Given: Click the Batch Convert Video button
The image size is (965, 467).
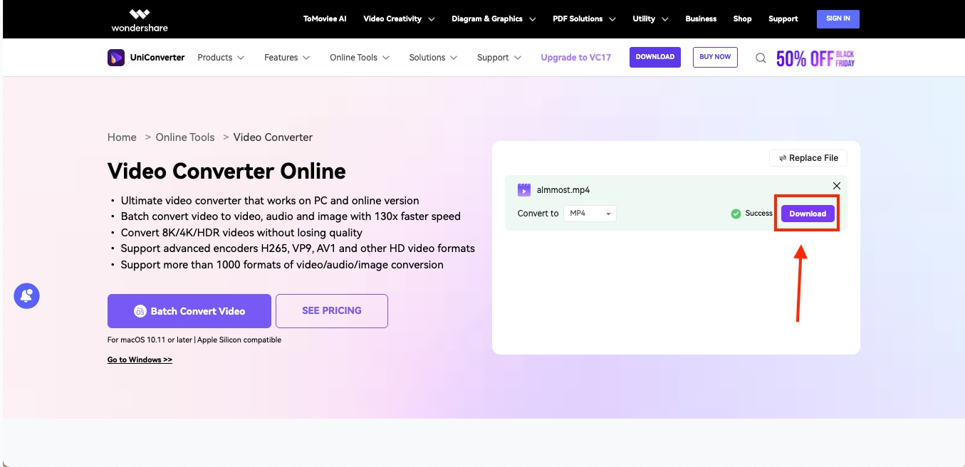Looking at the screenshot, I should tap(189, 310).
